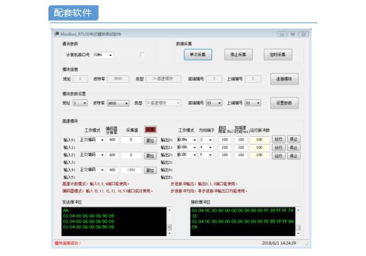Click the 连接模块 button
Image resolution: width=366 pixels, height=256 pixels.
(284, 79)
